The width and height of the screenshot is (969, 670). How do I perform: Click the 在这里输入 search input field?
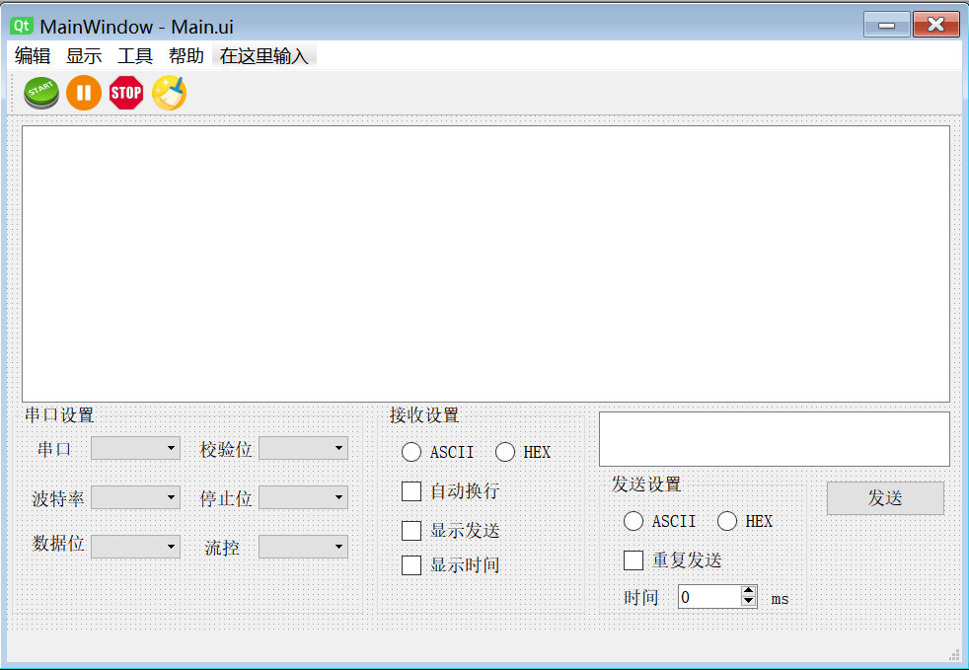click(x=263, y=55)
